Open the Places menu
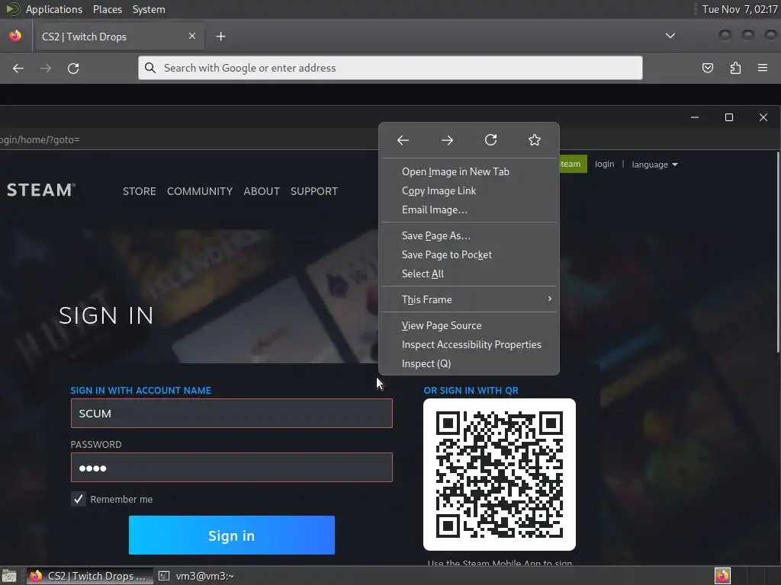This screenshot has width=781, height=585. coord(107,9)
